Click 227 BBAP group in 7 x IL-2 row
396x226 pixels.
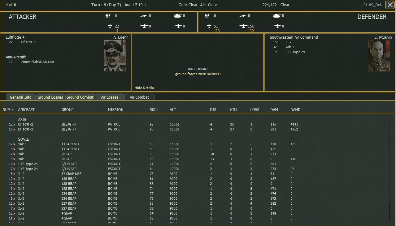(x=69, y=208)
